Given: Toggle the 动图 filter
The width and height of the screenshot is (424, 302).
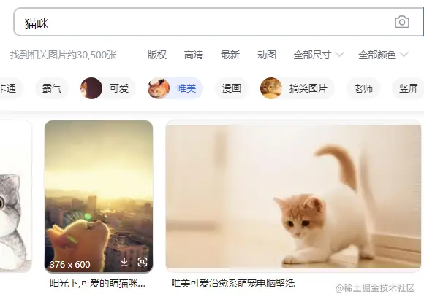Looking at the screenshot, I should click(x=267, y=55).
